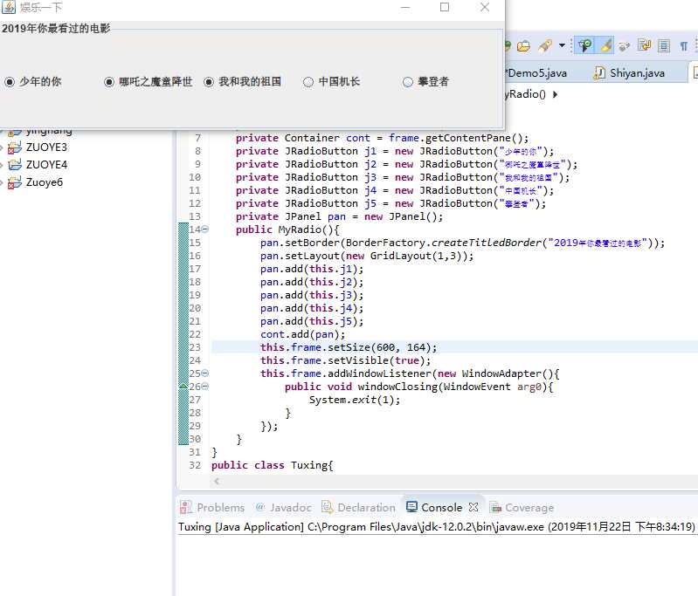Image resolution: width=698 pixels, height=596 pixels.
Task: Click the editor horizontal scrollbar left arrow
Action: [x=217, y=481]
